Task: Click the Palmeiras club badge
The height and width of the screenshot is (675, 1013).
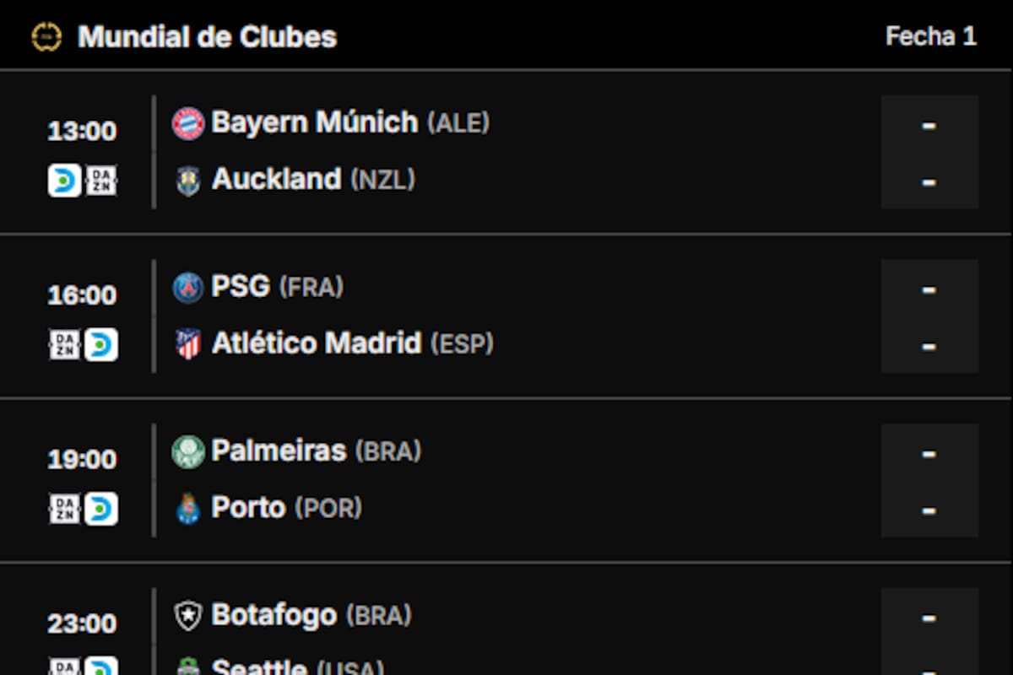Action: [x=187, y=451]
